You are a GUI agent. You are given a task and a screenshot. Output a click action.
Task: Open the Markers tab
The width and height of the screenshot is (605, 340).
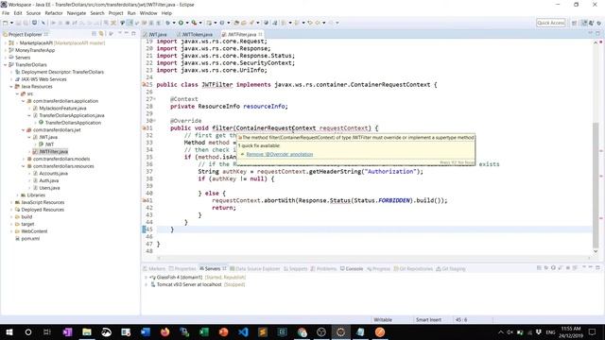tap(154, 268)
